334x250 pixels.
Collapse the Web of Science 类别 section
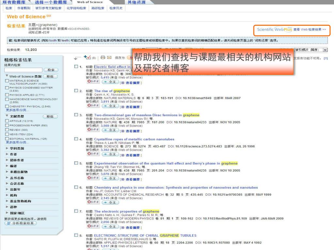pos(7,76)
